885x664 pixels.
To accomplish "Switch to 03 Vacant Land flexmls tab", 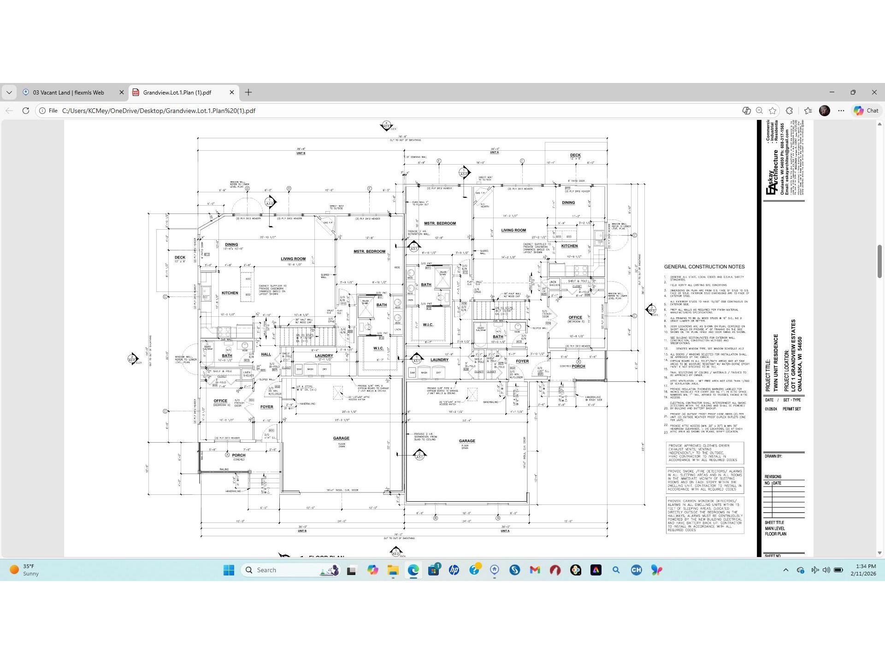I will coord(68,92).
